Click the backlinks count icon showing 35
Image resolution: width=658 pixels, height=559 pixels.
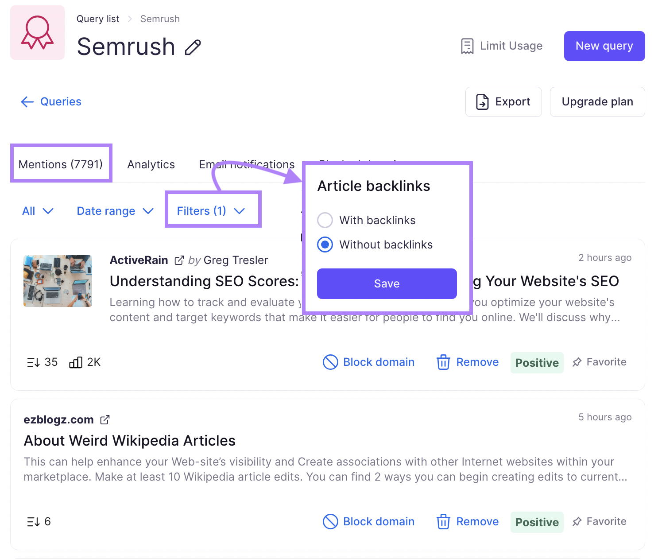click(x=33, y=362)
